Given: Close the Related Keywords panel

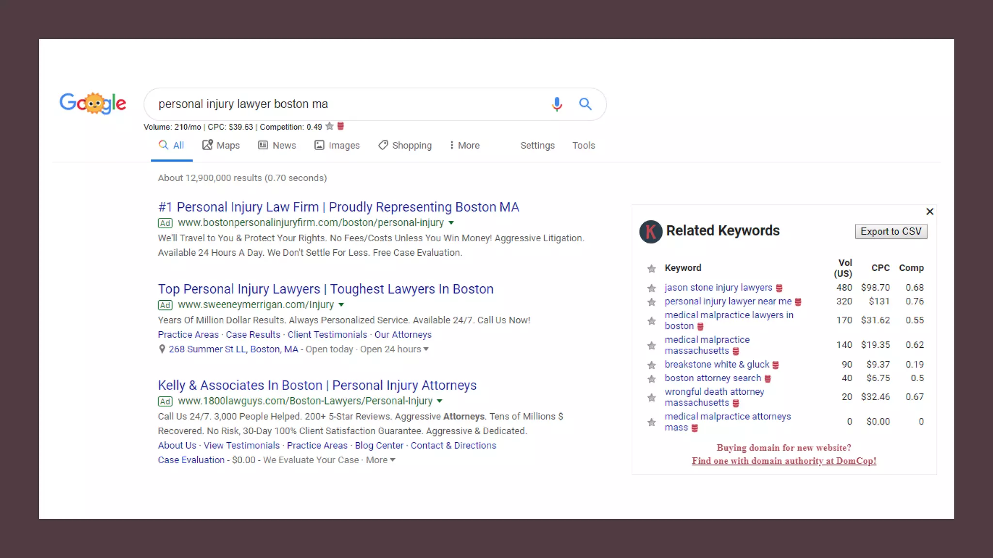Looking at the screenshot, I should pos(929,212).
